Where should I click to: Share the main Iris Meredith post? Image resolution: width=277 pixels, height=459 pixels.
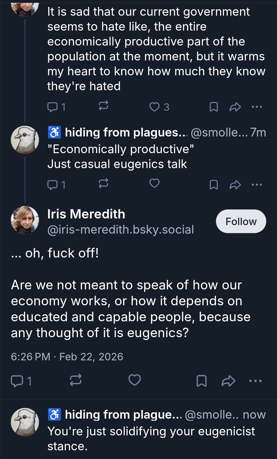pyautogui.click(x=228, y=381)
